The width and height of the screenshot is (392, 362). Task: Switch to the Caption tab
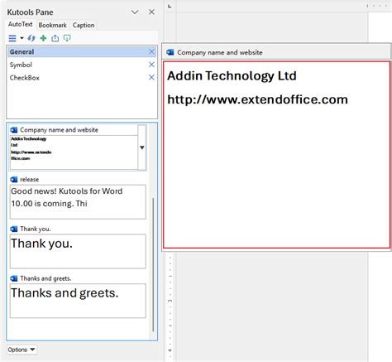84,25
